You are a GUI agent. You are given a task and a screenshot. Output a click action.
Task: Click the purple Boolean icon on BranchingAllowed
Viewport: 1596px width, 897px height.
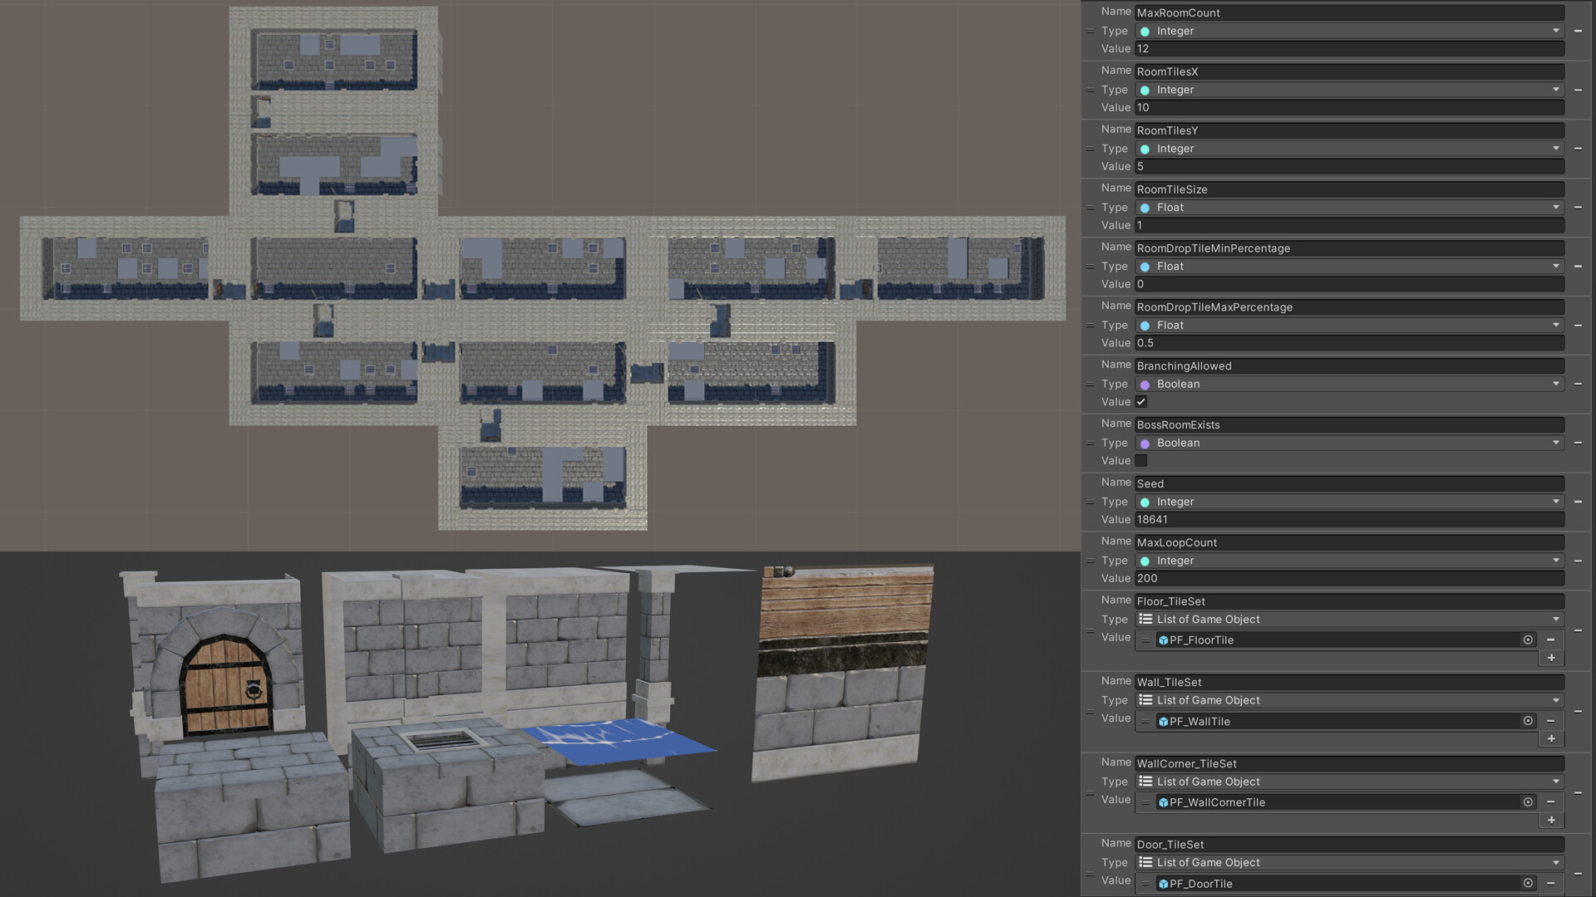pos(1146,384)
